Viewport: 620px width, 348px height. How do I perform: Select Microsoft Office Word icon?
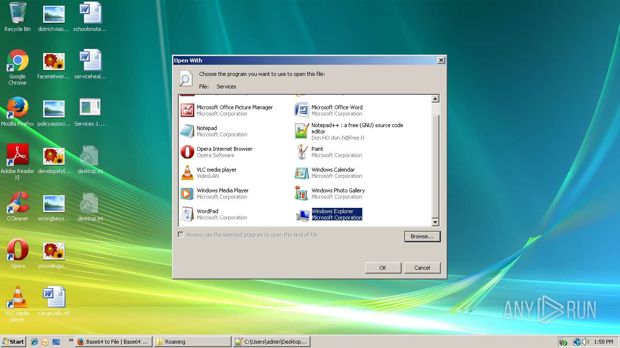pyautogui.click(x=302, y=110)
